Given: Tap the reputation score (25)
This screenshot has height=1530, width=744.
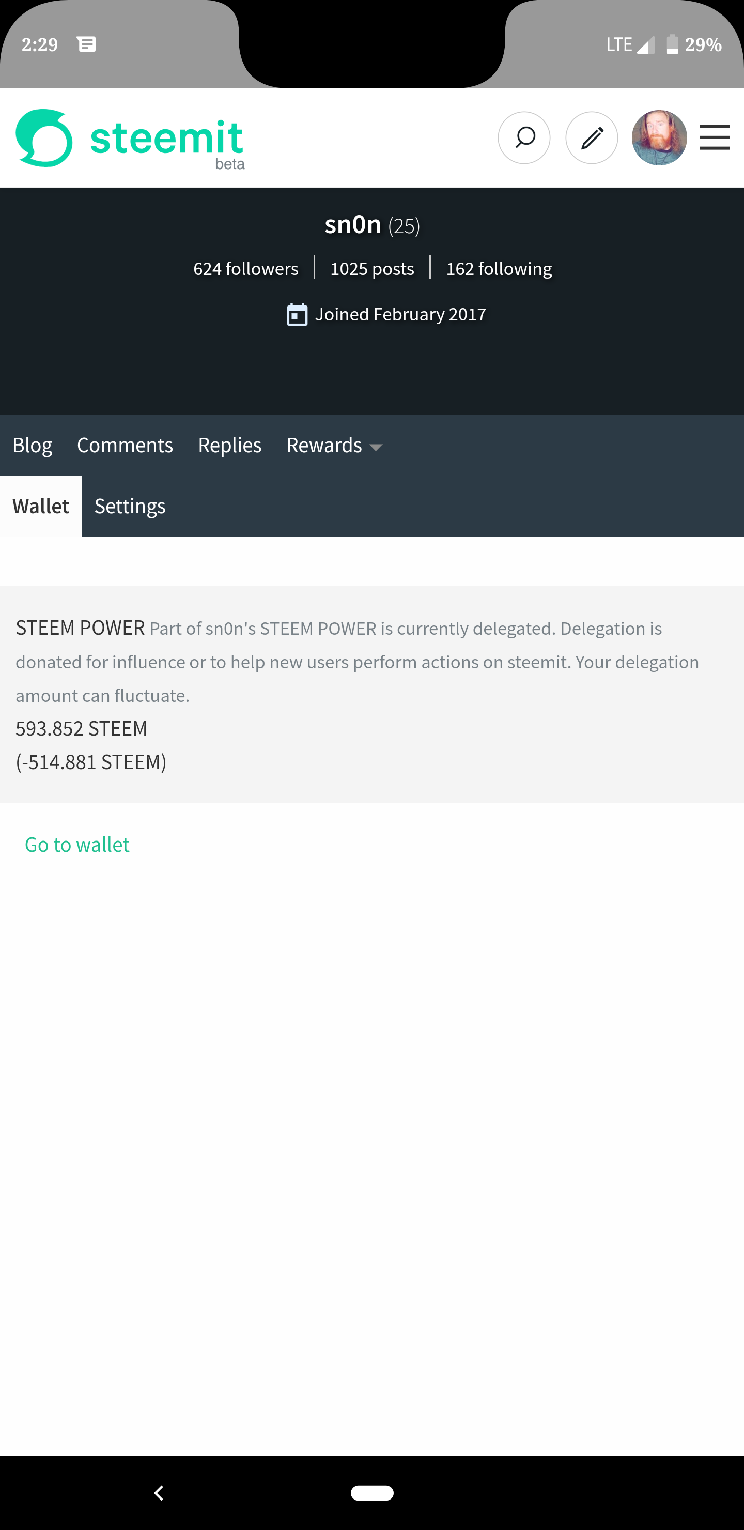Looking at the screenshot, I should click(x=405, y=226).
